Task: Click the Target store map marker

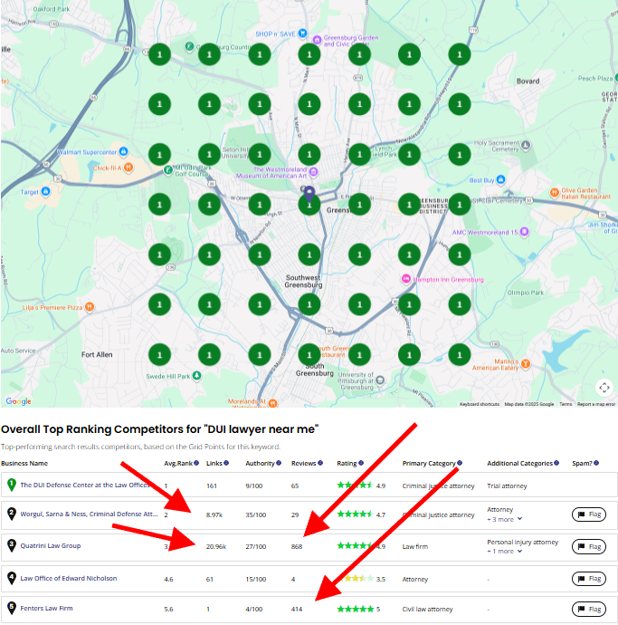Action: click(x=46, y=192)
